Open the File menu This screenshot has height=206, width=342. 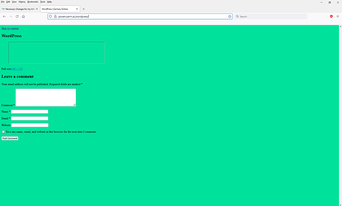tap(2, 2)
